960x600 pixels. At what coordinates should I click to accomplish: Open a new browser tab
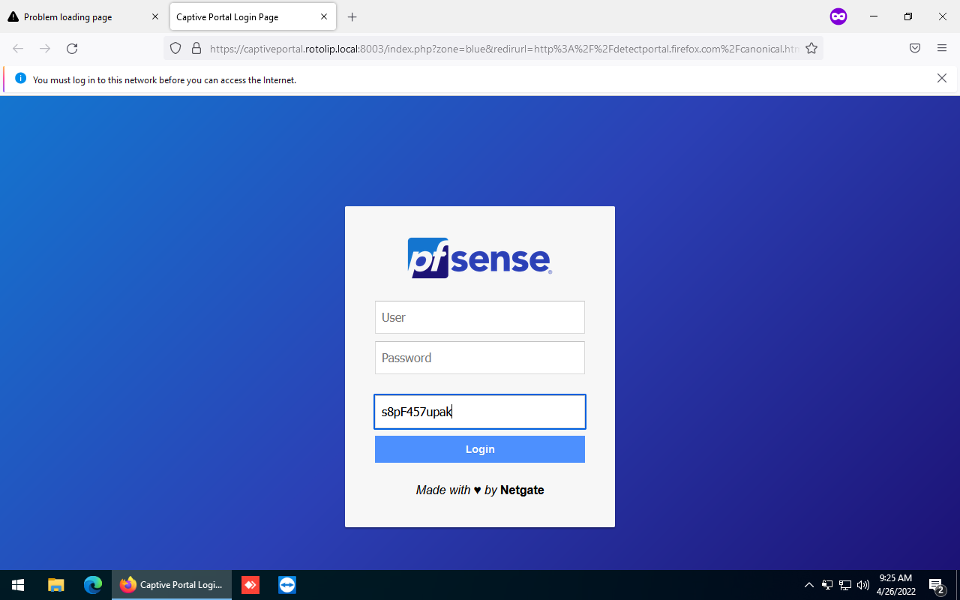click(352, 16)
